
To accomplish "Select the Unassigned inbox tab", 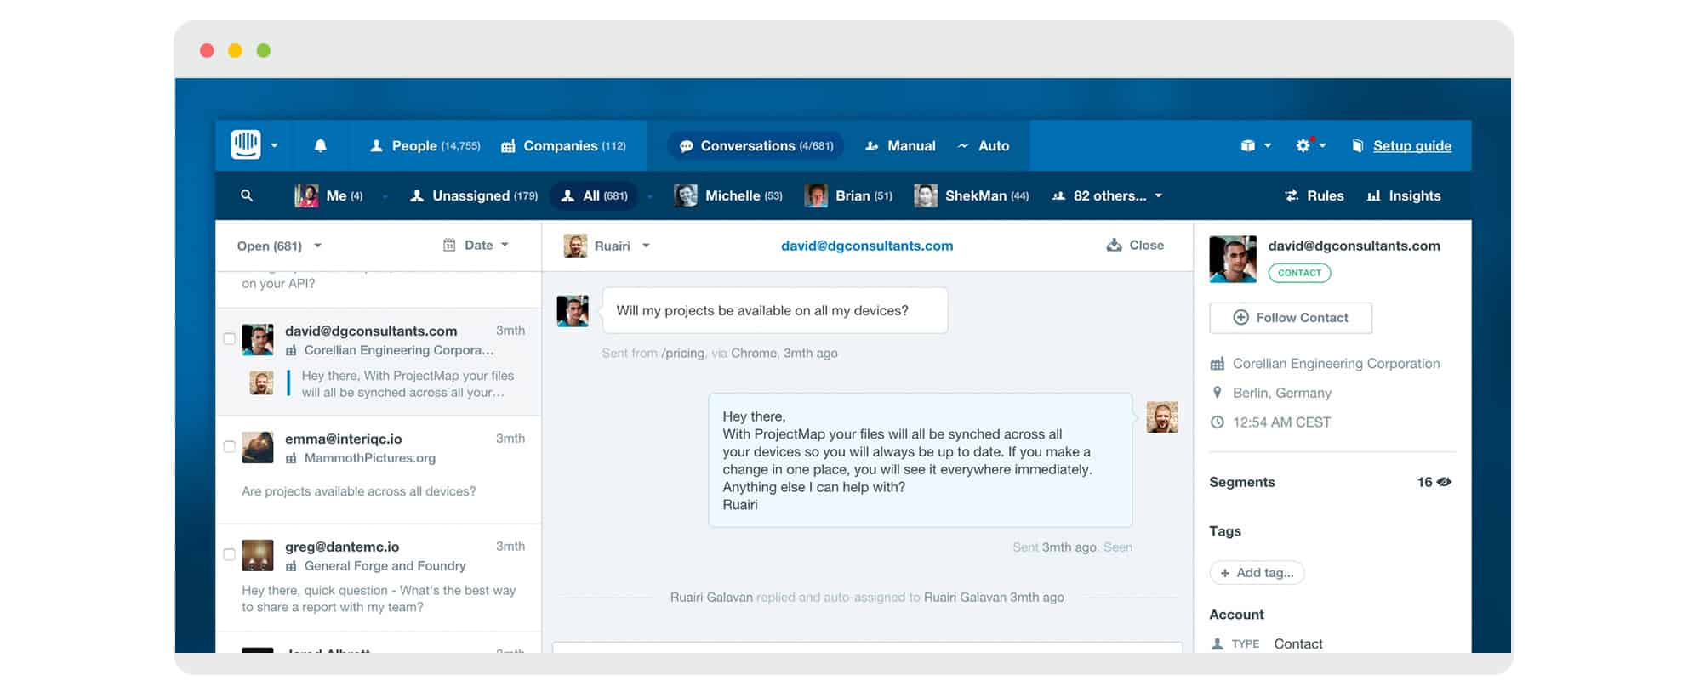I will click(474, 196).
